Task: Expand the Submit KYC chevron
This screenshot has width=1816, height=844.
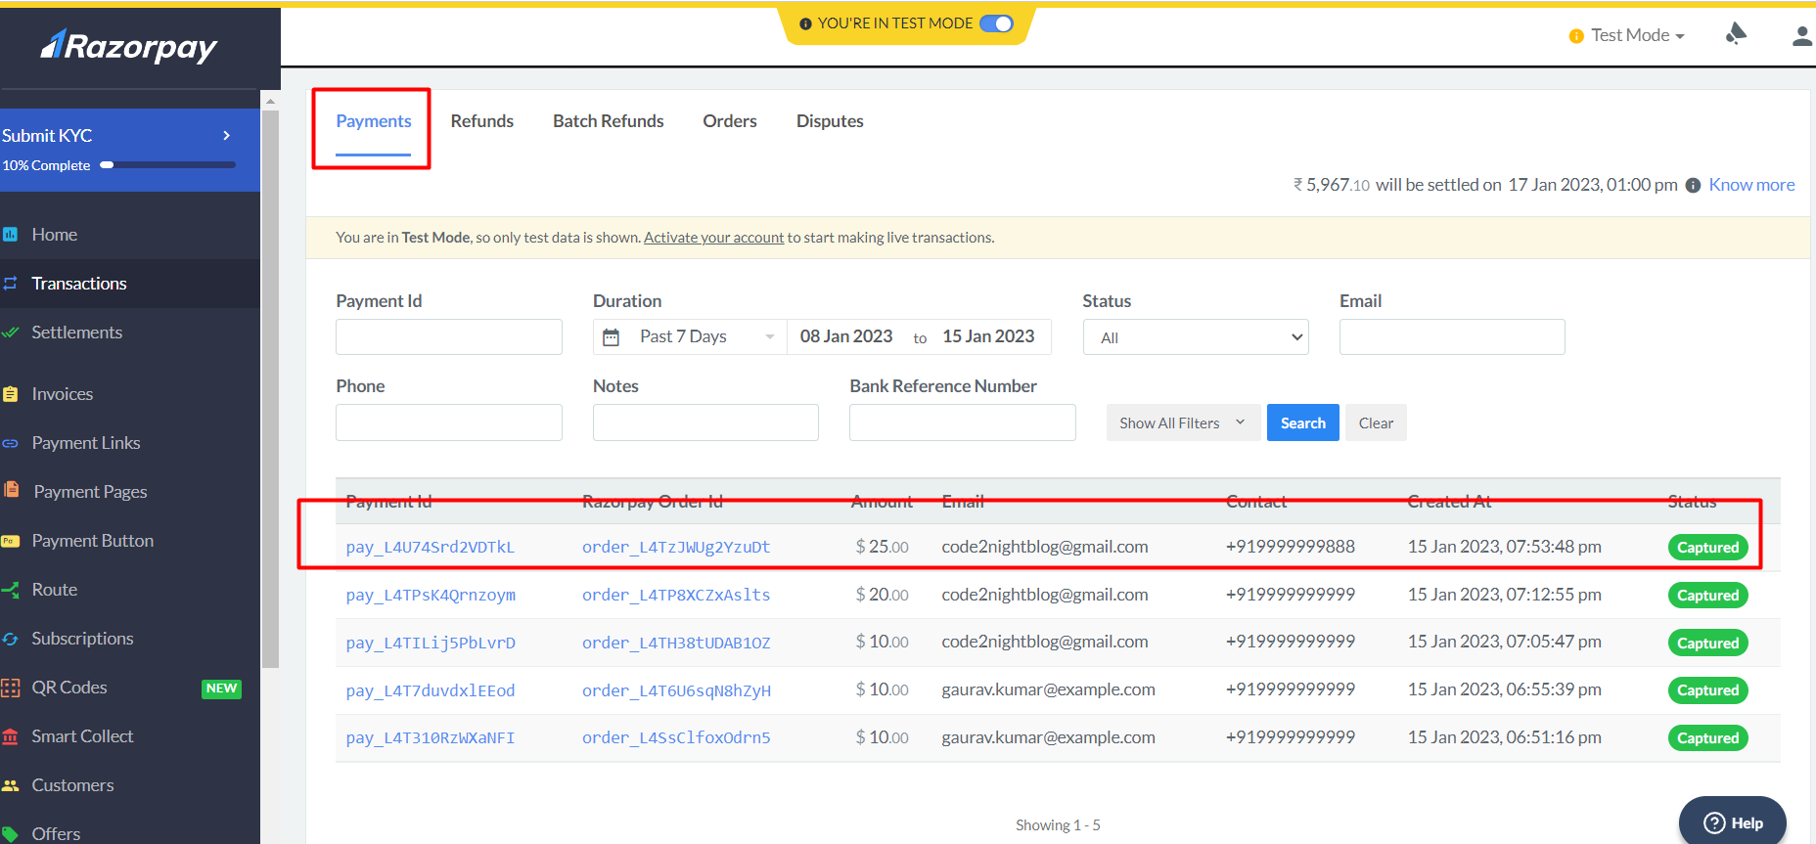Action: tap(227, 135)
